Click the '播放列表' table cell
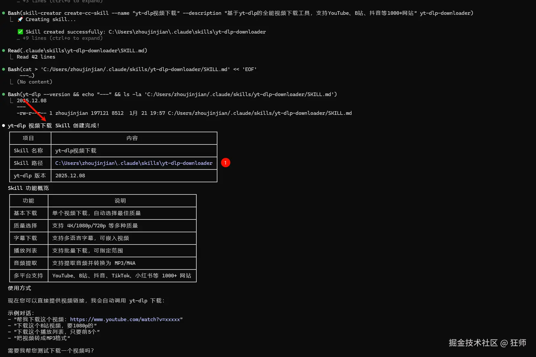This screenshot has width=536, height=357. click(29, 251)
